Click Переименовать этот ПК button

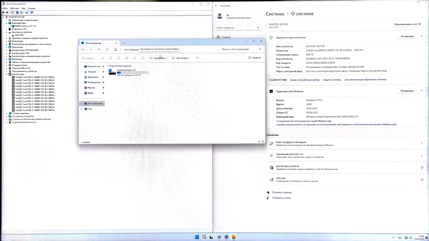pos(408,24)
